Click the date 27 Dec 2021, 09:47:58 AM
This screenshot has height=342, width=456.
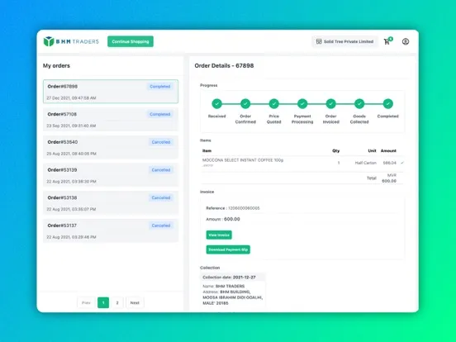point(71,98)
